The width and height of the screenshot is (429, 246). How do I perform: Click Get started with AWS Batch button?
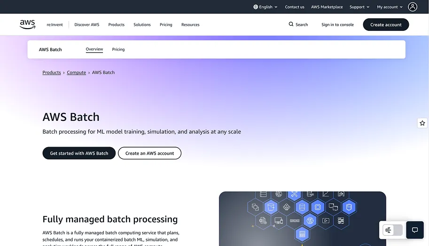pyautogui.click(x=79, y=153)
